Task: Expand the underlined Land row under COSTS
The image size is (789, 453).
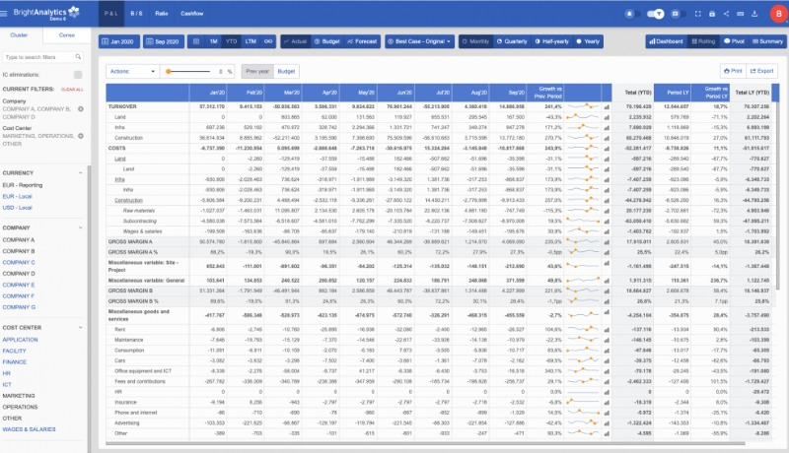Action: (119, 159)
